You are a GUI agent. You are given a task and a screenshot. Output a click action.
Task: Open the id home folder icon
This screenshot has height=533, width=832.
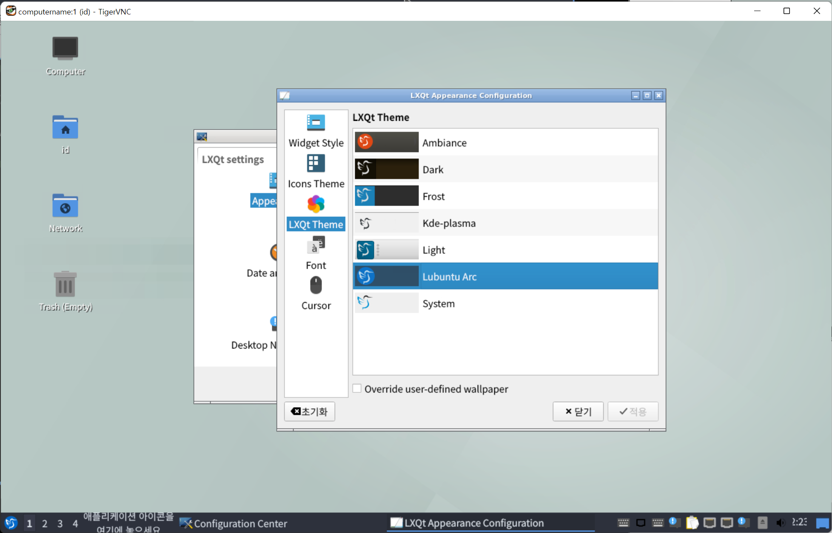[65, 135]
